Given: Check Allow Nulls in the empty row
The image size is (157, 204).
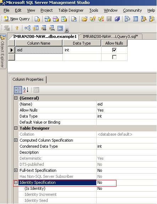Looking at the screenshot, I should click(x=114, y=57).
